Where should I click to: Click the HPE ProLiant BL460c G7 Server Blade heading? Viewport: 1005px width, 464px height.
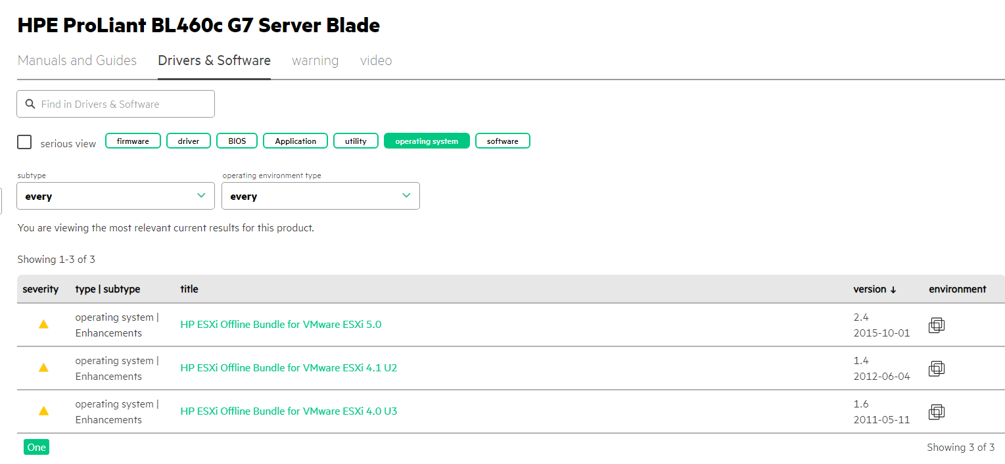199,25
